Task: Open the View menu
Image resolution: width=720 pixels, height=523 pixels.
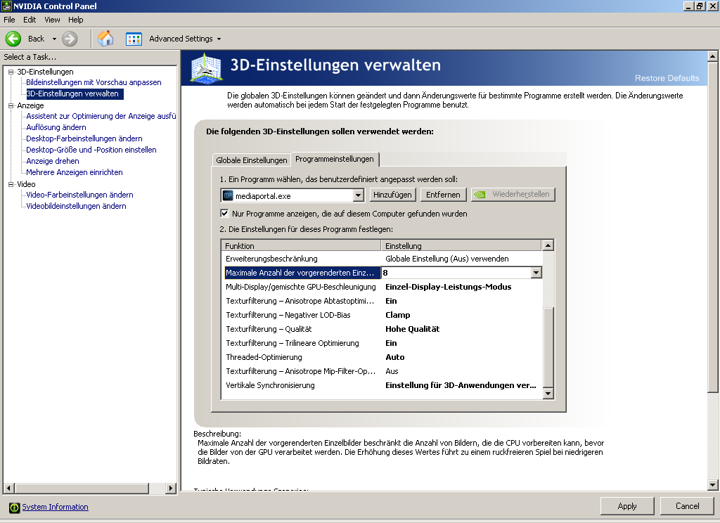Action: [x=52, y=20]
